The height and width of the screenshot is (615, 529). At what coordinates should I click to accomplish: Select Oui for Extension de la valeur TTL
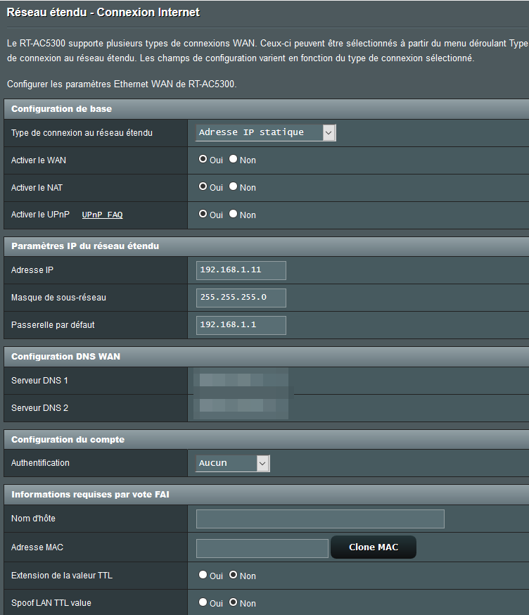click(x=203, y=575)
